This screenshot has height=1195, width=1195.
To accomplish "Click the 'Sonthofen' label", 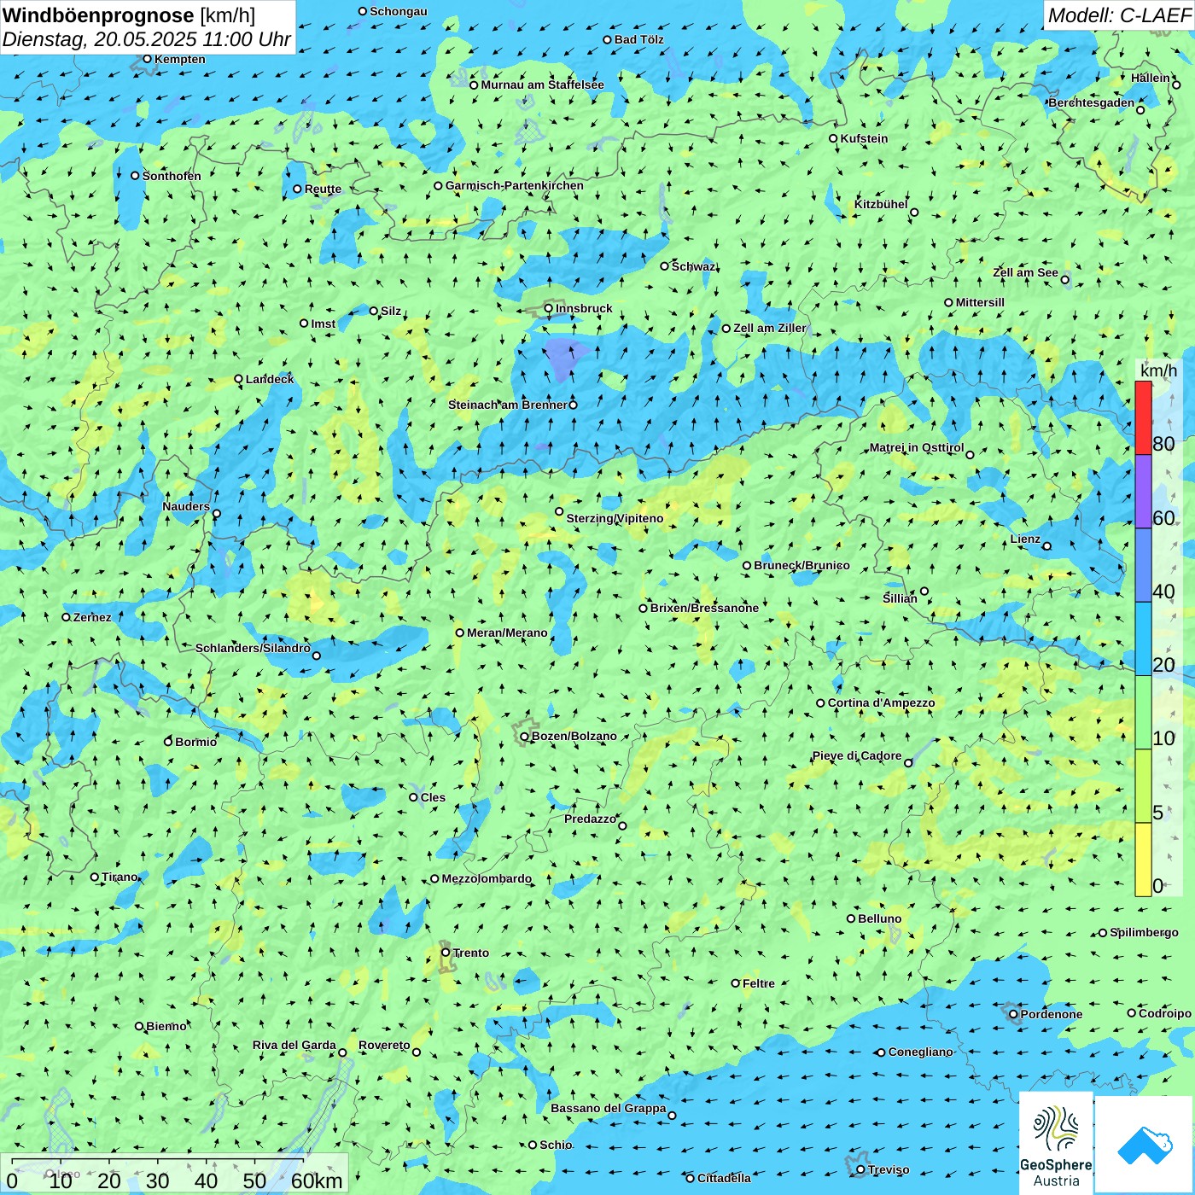I will (x=172, y=176).
